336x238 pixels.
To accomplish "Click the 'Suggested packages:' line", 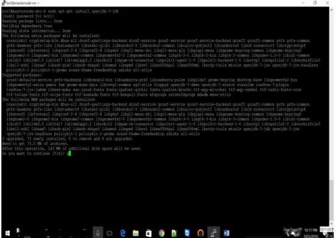I will [22, 75].
